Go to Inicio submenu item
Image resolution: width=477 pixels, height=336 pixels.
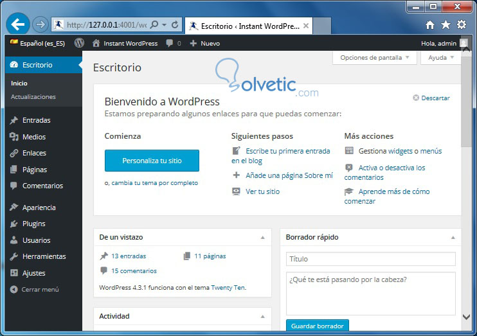click(19, 84)
